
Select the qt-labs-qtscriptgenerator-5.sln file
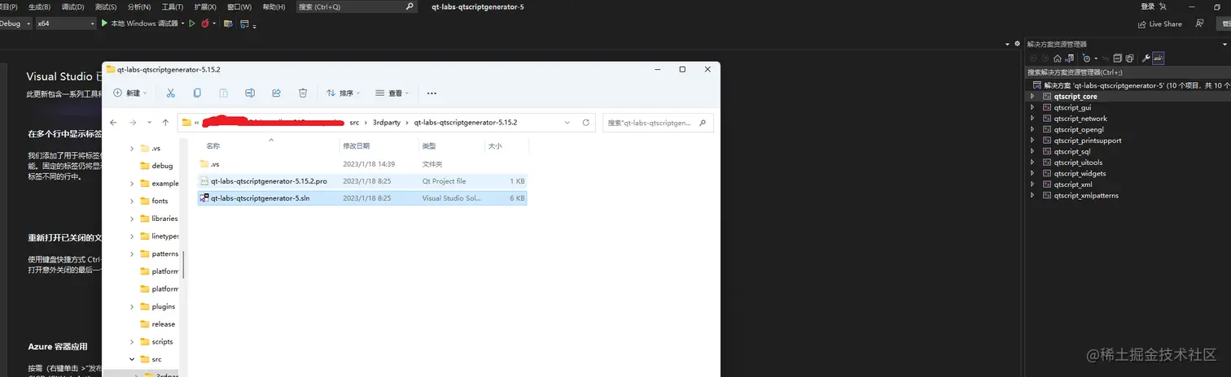pos(362,197)
